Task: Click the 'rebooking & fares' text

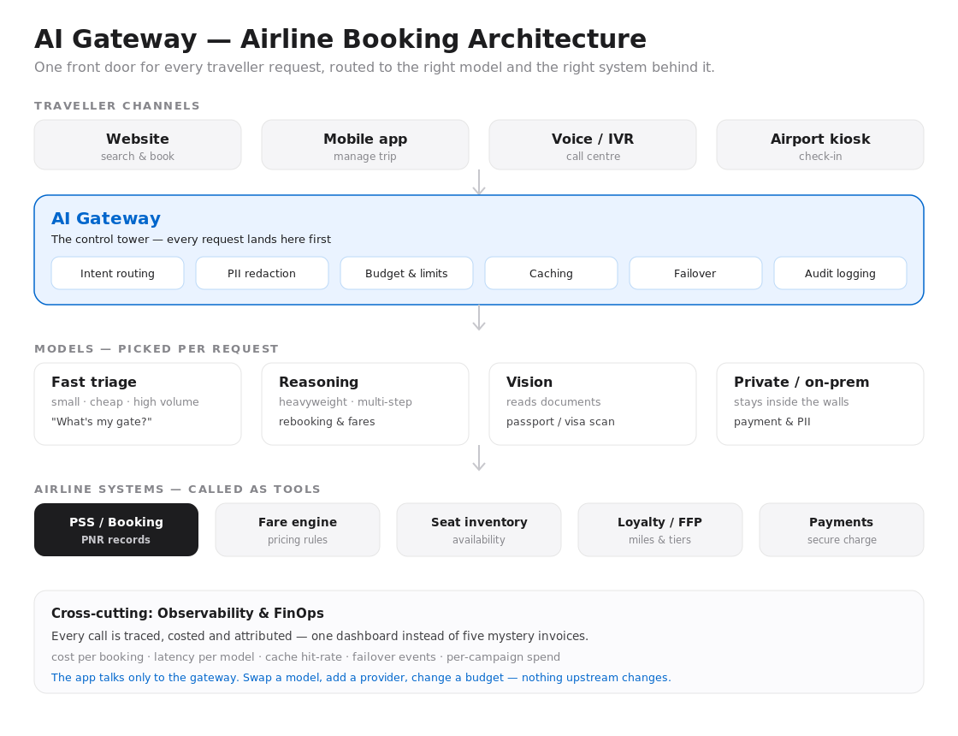Action: [327, 422]
